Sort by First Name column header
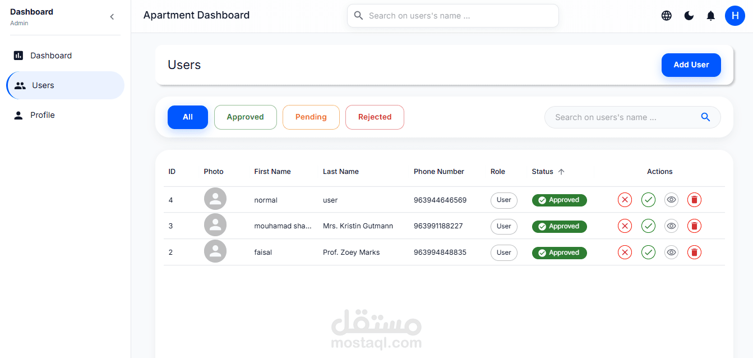Screen dimensions: 753x358 pyautogui.click(x=272, y=172)
